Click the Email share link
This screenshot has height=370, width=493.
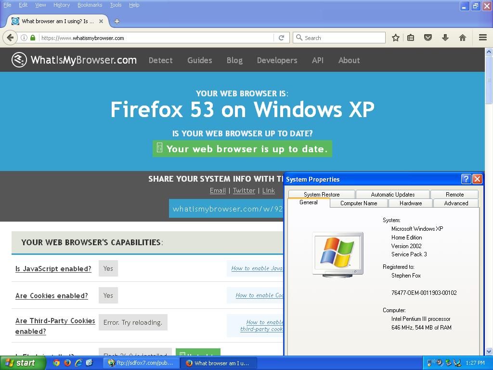pyautogui.click(x=218, y=190)
